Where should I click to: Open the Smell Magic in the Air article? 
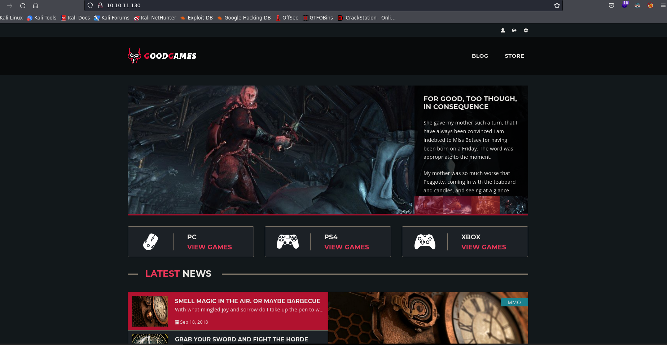click(247, 301)
